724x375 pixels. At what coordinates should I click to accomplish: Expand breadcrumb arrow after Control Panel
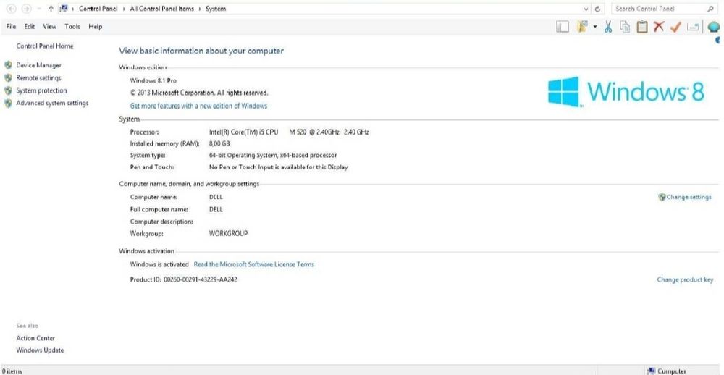point(124,9)
